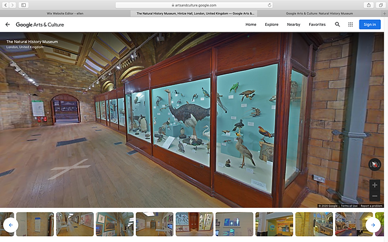Open Favorites in the navigation

(x=317, y=25)
